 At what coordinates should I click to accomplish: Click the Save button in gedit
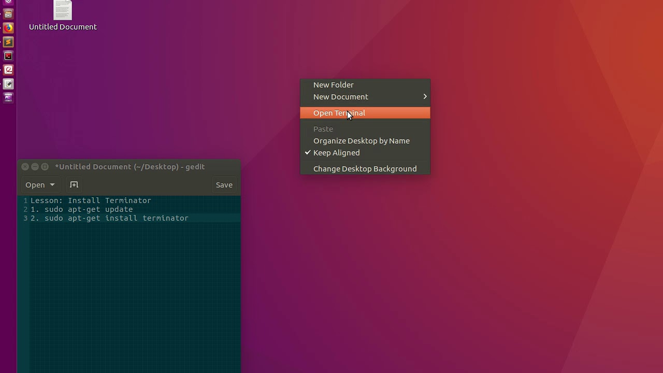[x=224, y=185]
